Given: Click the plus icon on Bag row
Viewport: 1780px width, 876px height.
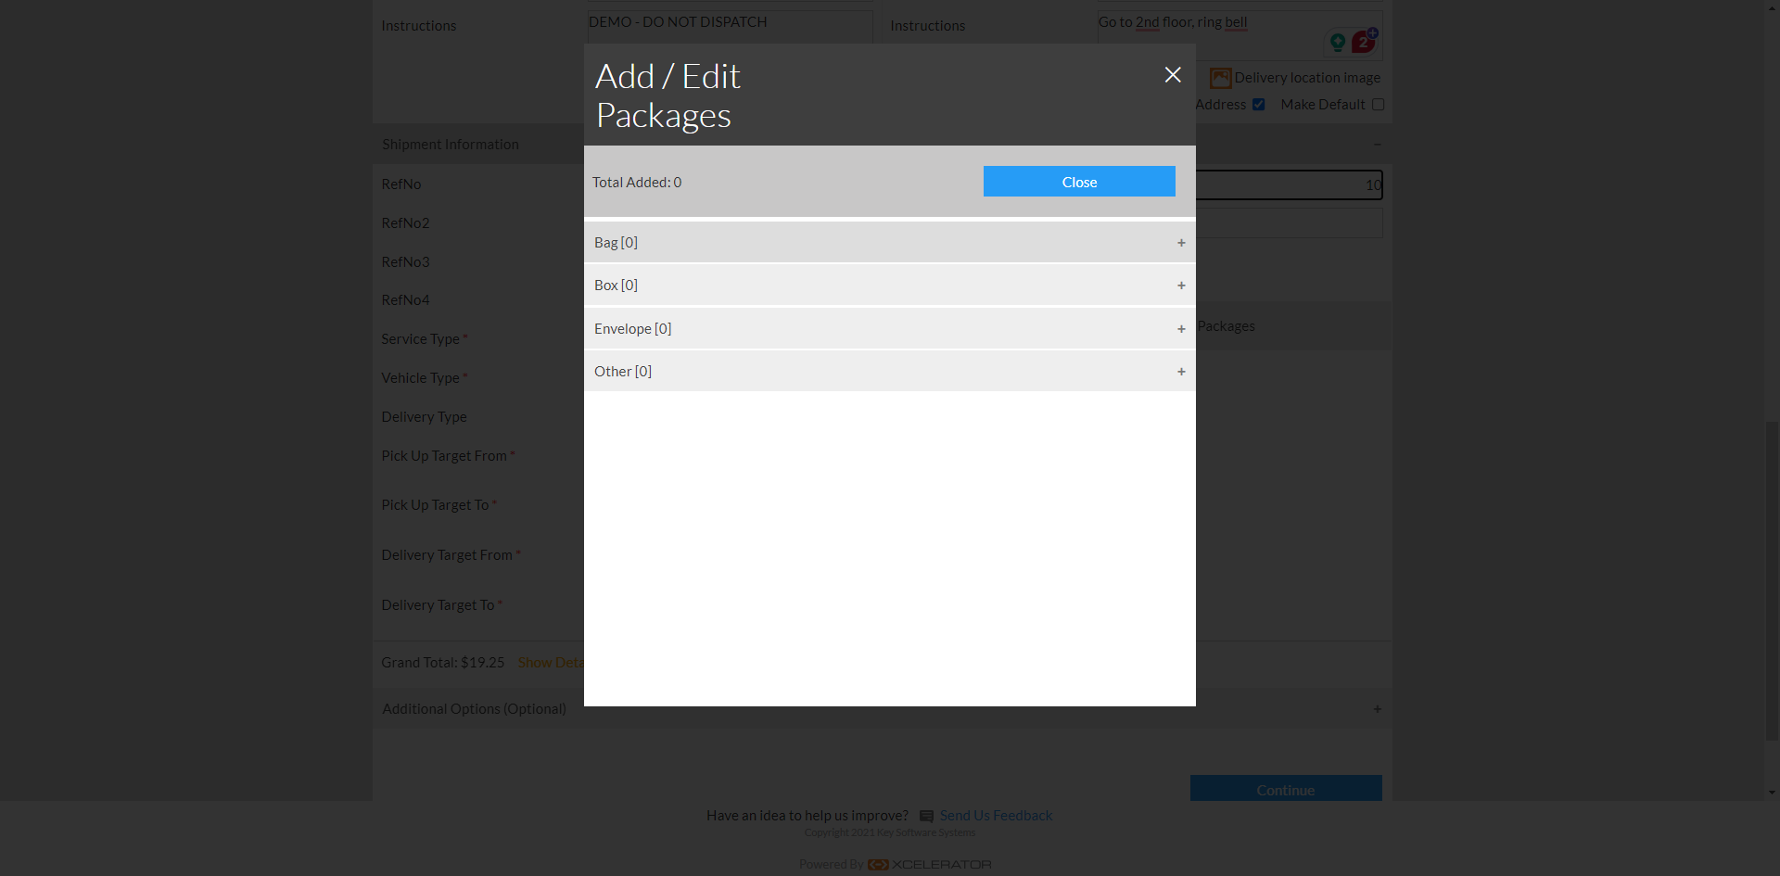Looking at the screenshot, I should click(x=1181, y=243).
